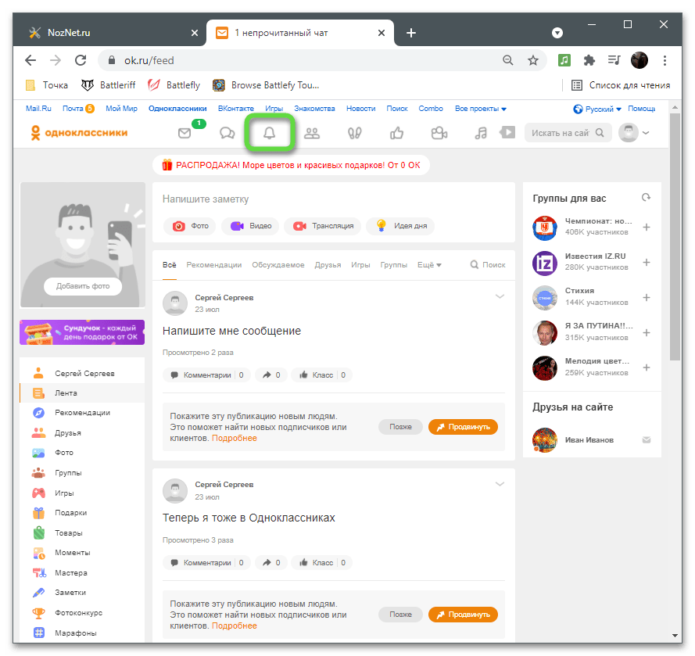This screenshot has height=656, width=695.
Task: Click 'Фото' button in note composer
Action: 190,226
